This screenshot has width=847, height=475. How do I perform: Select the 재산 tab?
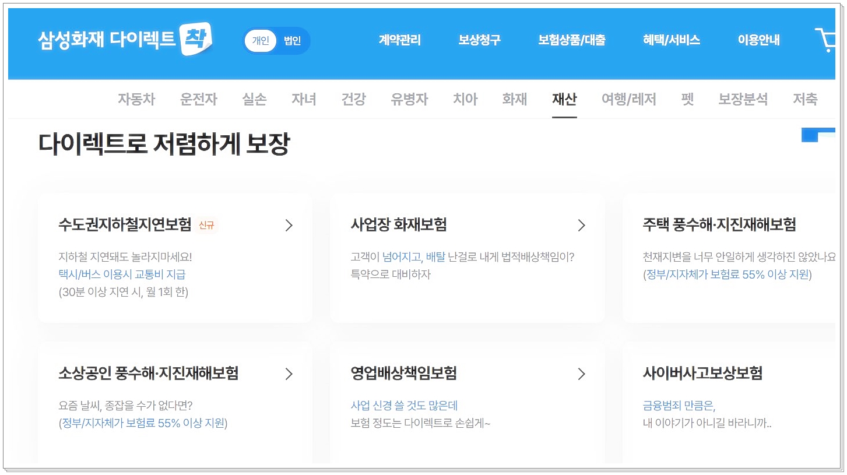(x=564, y=99)
